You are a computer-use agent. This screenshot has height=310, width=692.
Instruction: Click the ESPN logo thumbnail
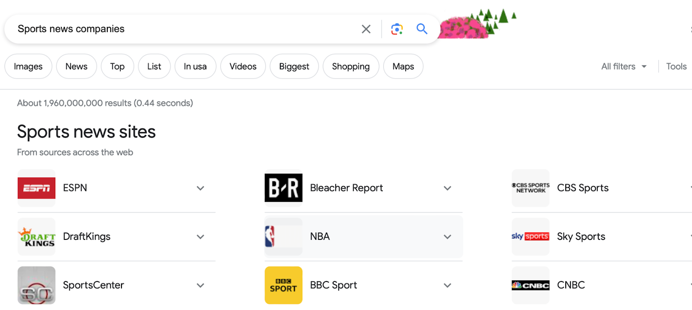click(36, 188)
